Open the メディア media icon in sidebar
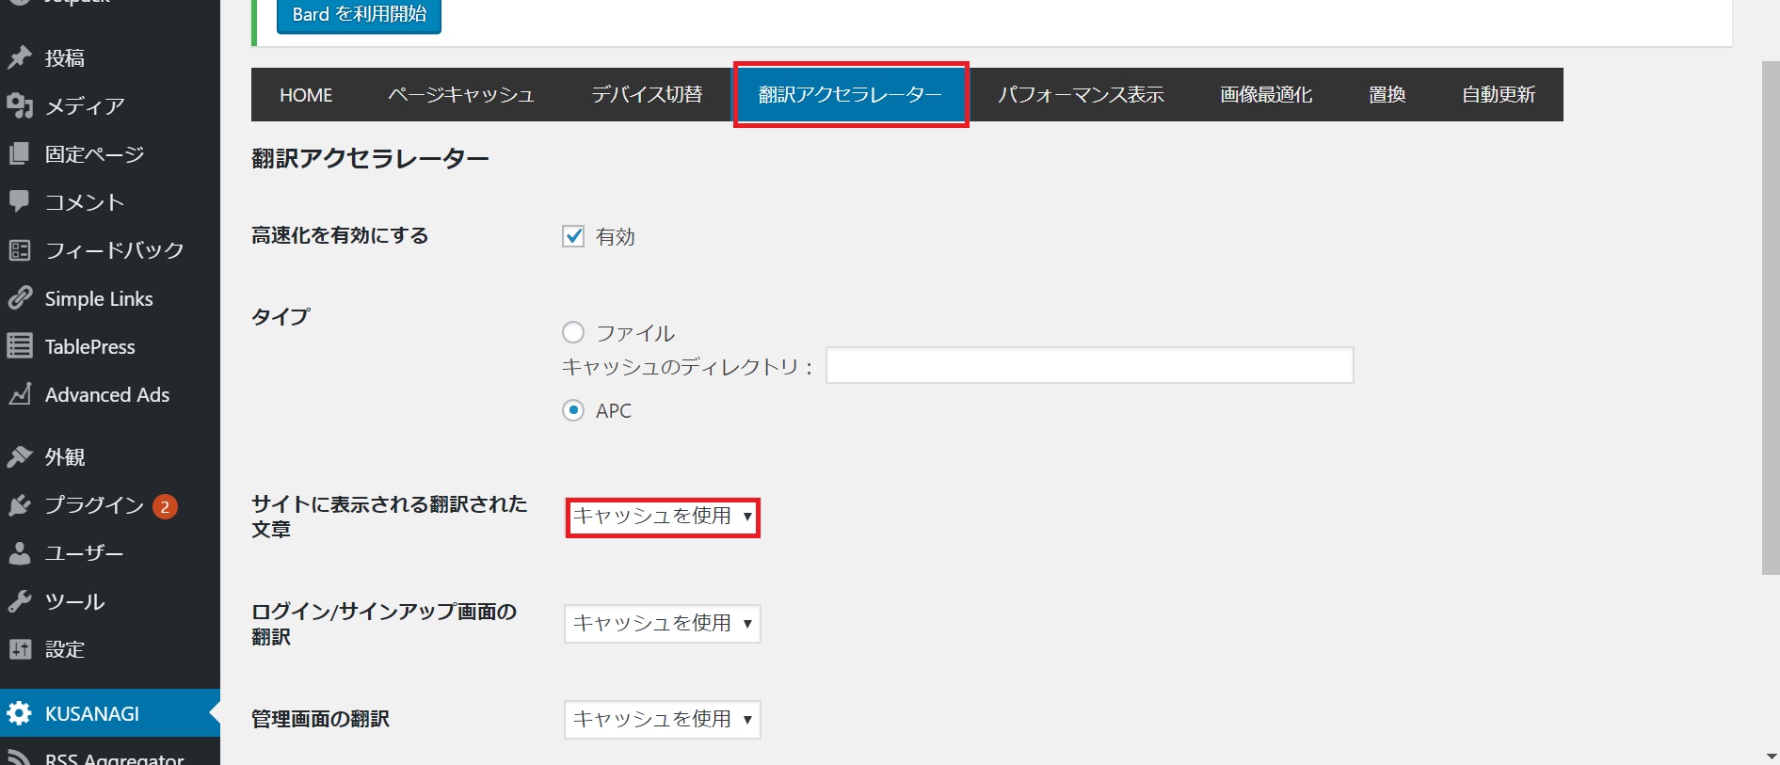Screen dimensions: 1780x765 [x=20, y=105]
